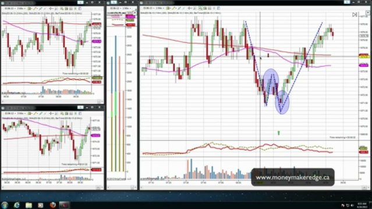
Task: Open draw tools pencil in bottom-left chart
Action: [x=35, y=114]
